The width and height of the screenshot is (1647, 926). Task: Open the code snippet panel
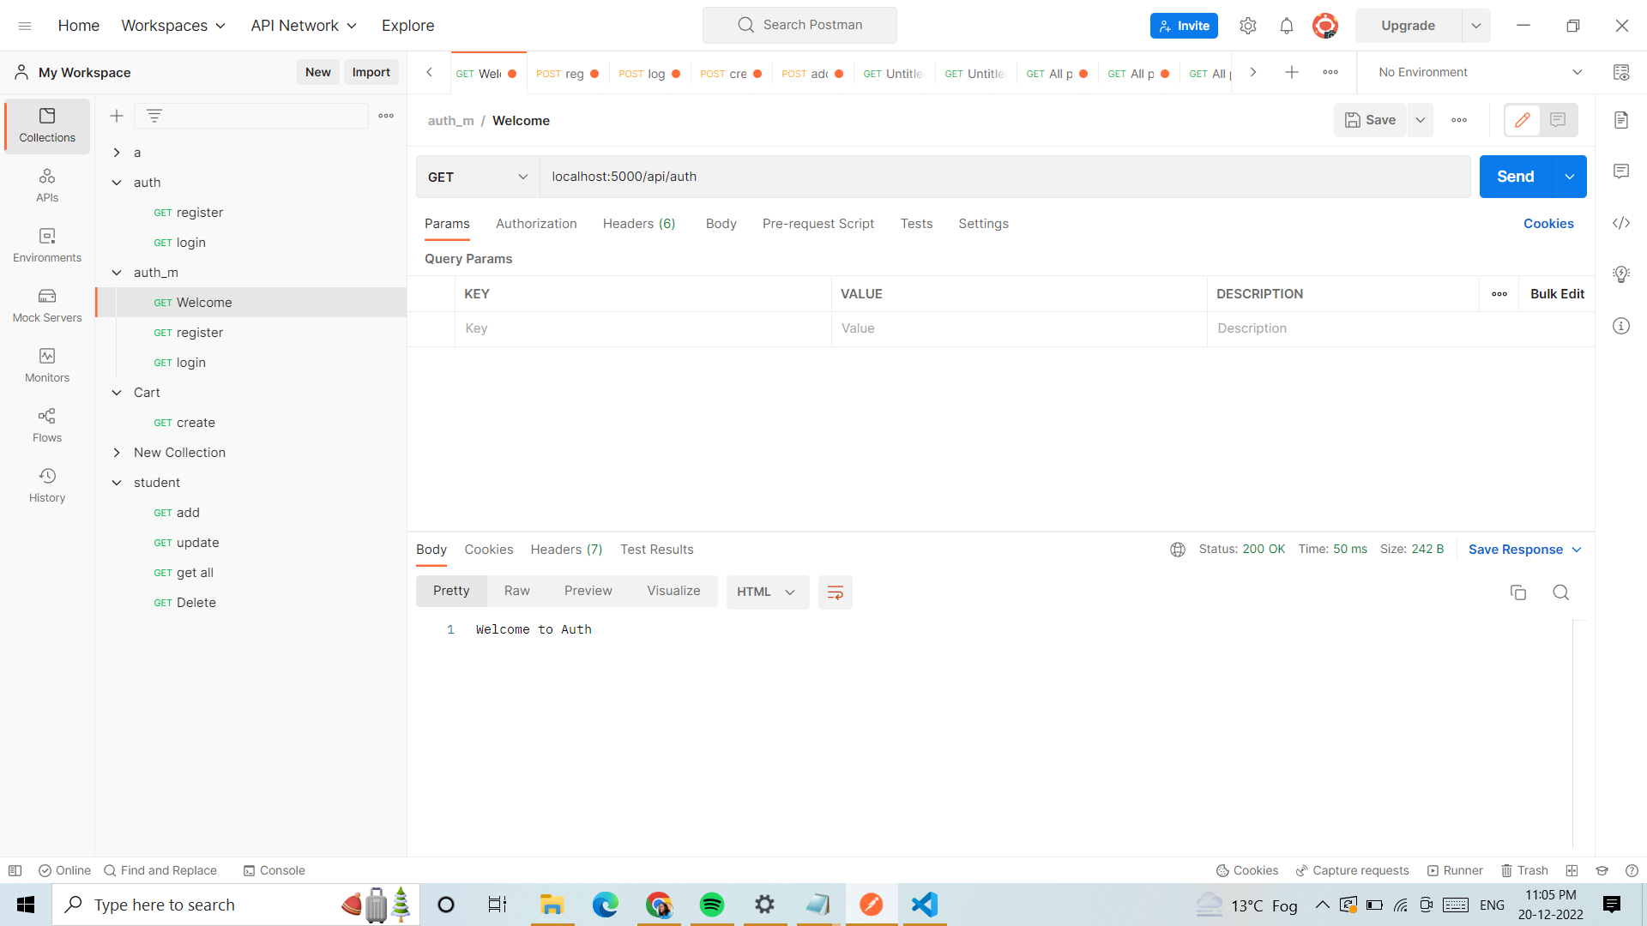[1621, 223]
